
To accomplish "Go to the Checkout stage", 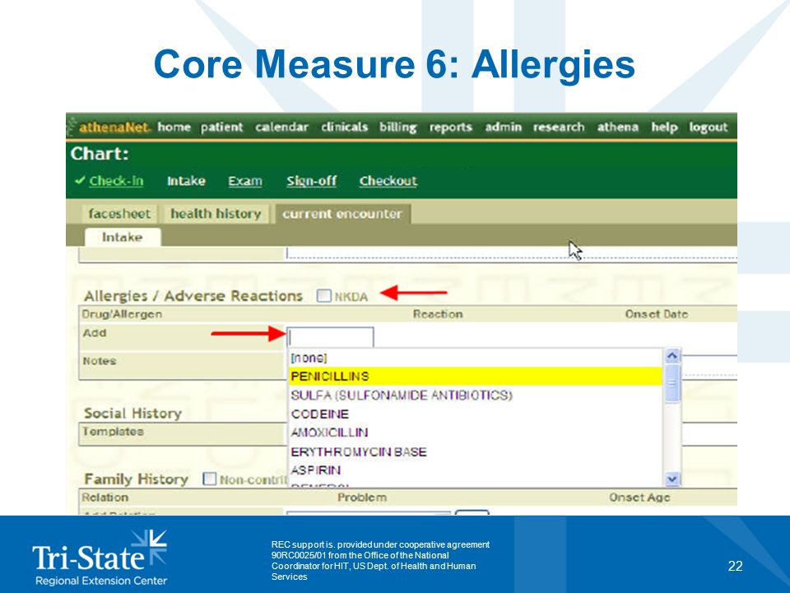I will click(x=388, y=180).
